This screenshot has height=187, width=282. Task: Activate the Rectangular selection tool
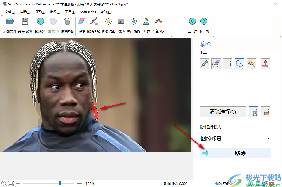[227, 63]
